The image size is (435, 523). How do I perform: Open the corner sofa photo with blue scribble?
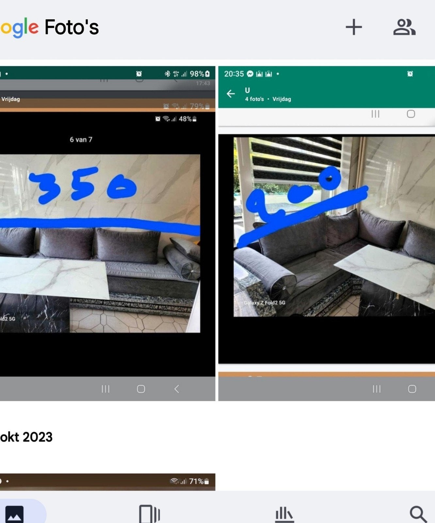[327, 233]
